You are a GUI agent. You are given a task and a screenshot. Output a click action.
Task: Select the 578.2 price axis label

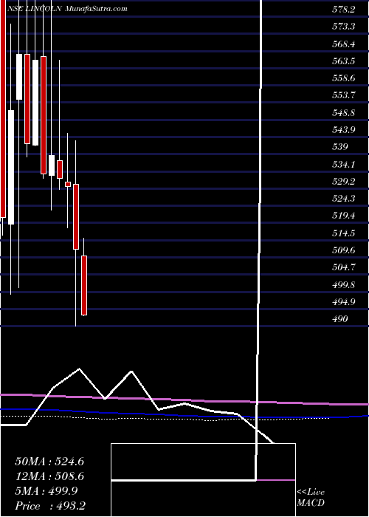coord(344,10)
